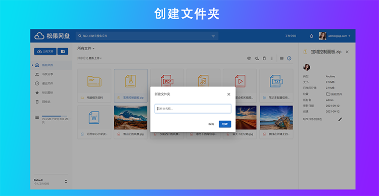The image size is (379, 196).
Task: Toggle the info details panel icon
Action: [289, 58]
